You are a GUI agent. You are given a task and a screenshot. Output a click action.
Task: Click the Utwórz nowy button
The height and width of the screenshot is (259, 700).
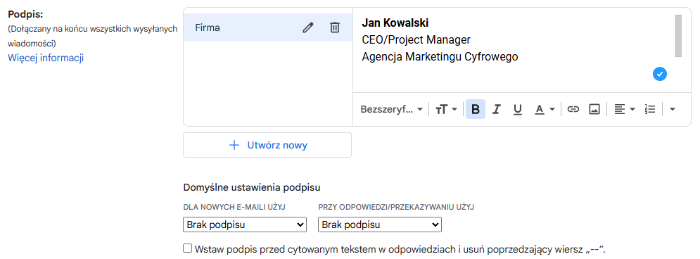click(x=267, y=145)
